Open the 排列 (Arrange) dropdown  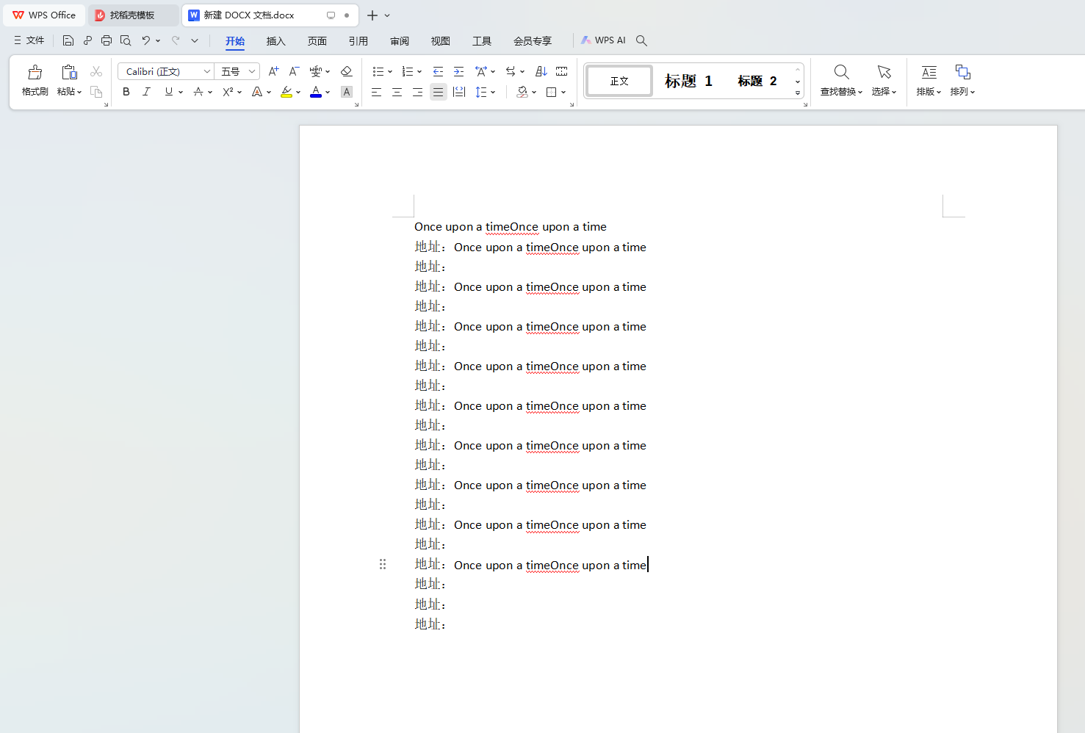click(963, 80)
